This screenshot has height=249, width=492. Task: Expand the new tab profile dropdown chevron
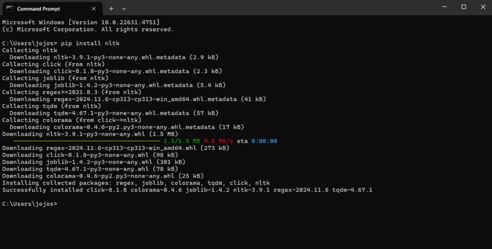point(123,8)
